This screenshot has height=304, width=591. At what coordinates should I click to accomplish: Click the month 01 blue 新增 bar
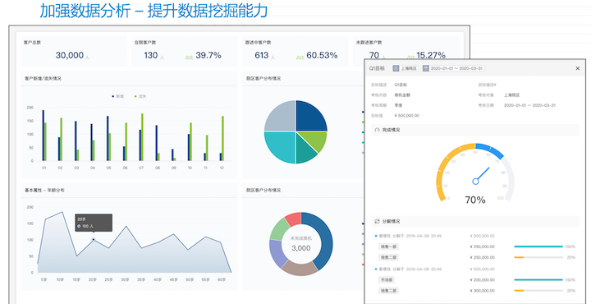[43, 136]
